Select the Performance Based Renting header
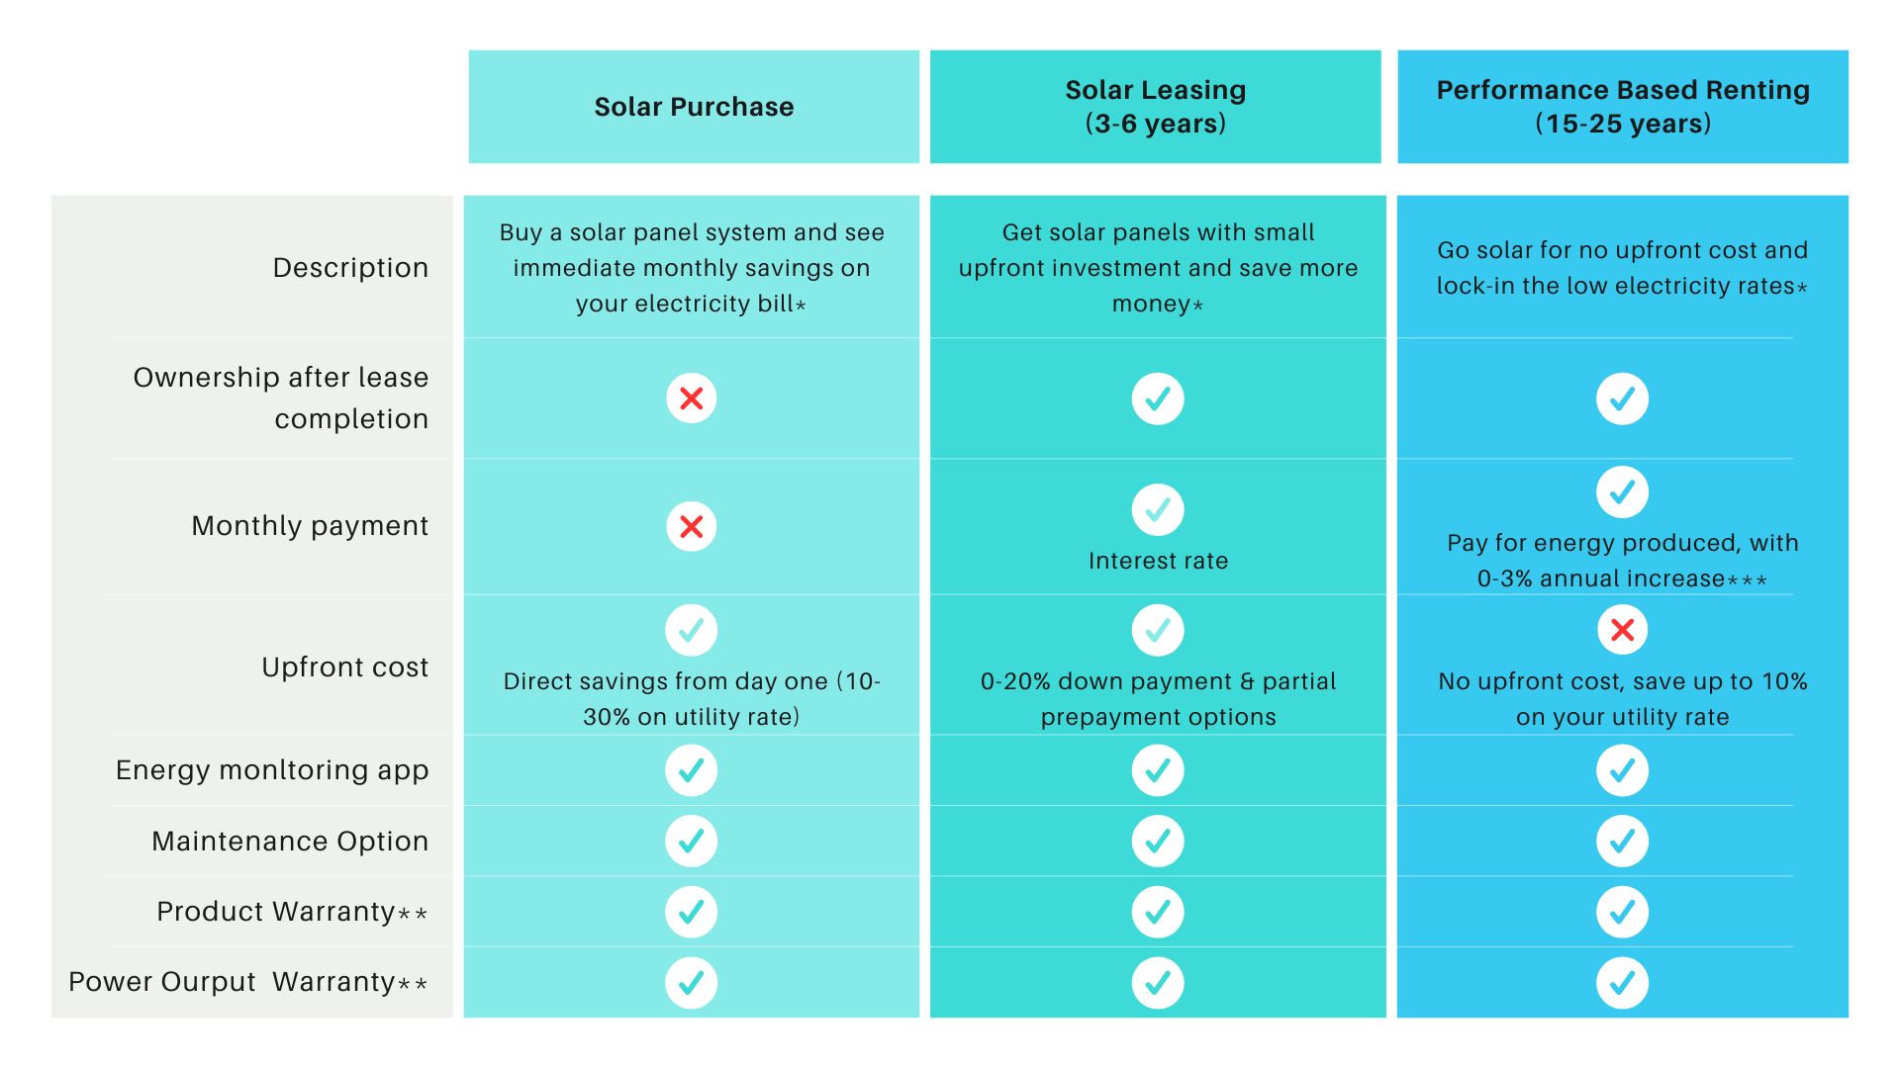Image resolution: width=1900 pixels, height=1068 pixels. 1622,107
